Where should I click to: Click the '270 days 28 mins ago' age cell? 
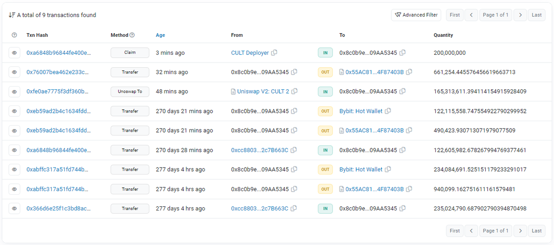[x=185, y=150]
